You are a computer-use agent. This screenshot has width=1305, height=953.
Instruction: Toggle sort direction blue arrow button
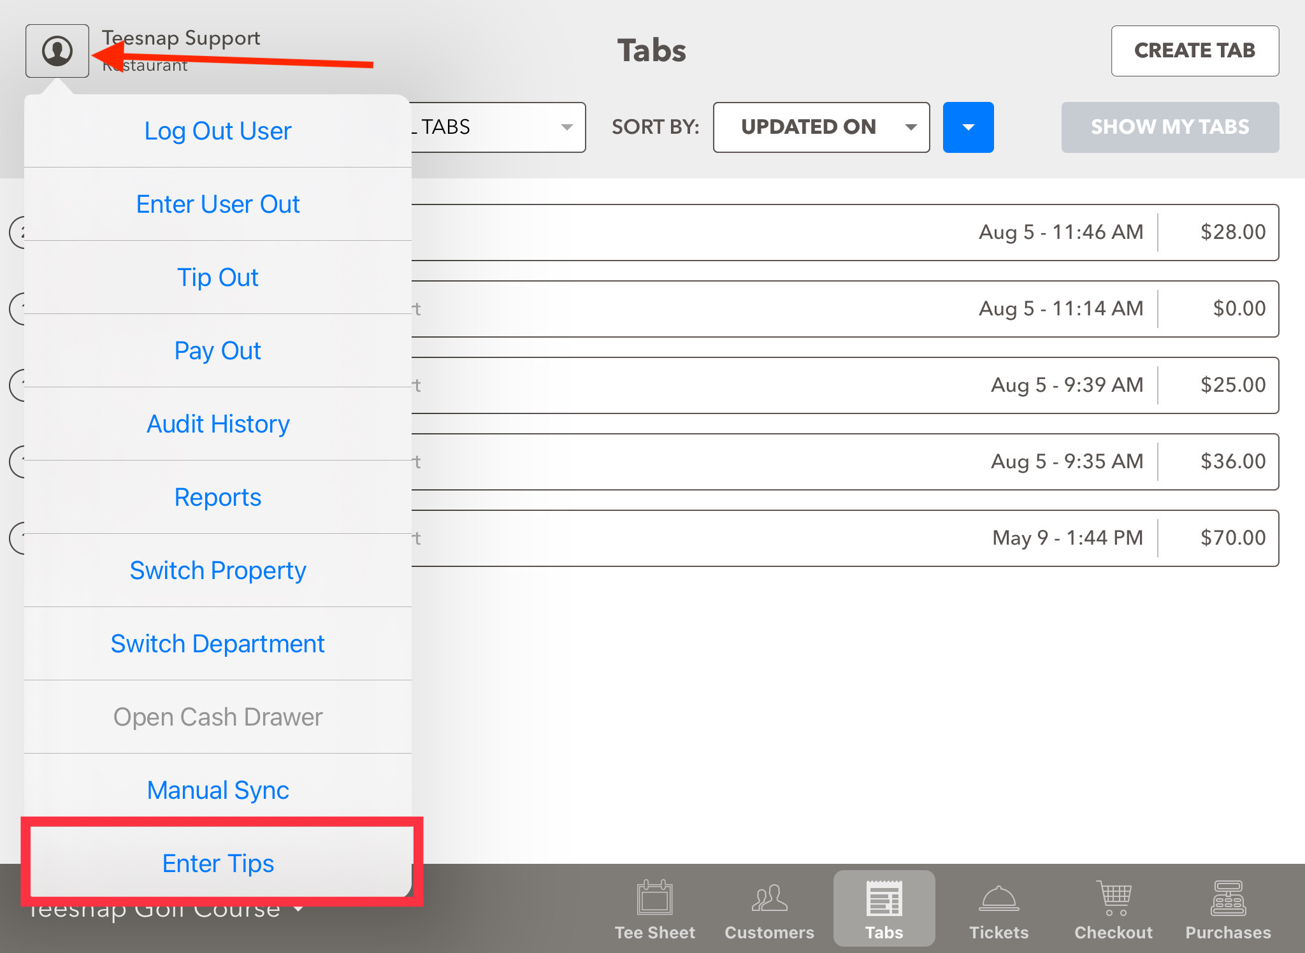click(x=968, y=127)
